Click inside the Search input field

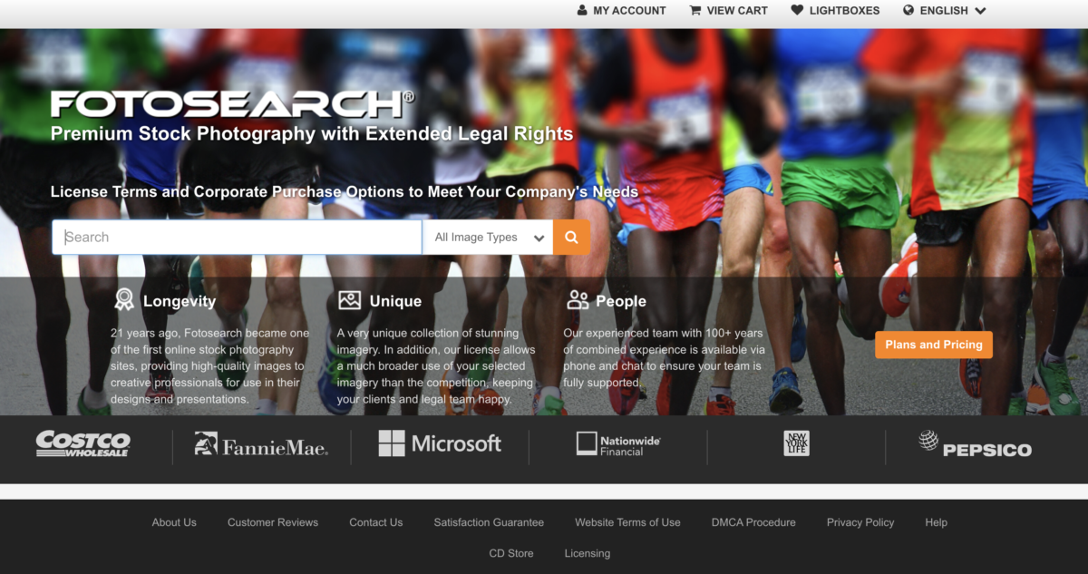coord(236,237)
